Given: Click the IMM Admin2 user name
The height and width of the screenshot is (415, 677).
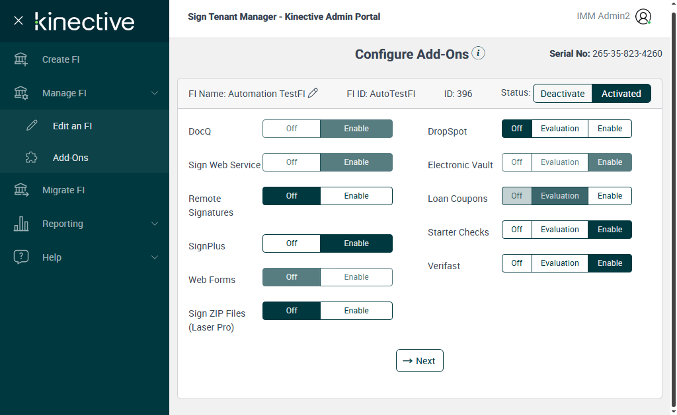Looking at the screenshot, I should click(x=603, y=16).
